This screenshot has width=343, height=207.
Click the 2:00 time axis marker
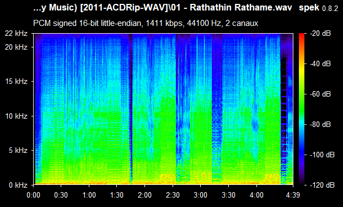tap(144, 195)
